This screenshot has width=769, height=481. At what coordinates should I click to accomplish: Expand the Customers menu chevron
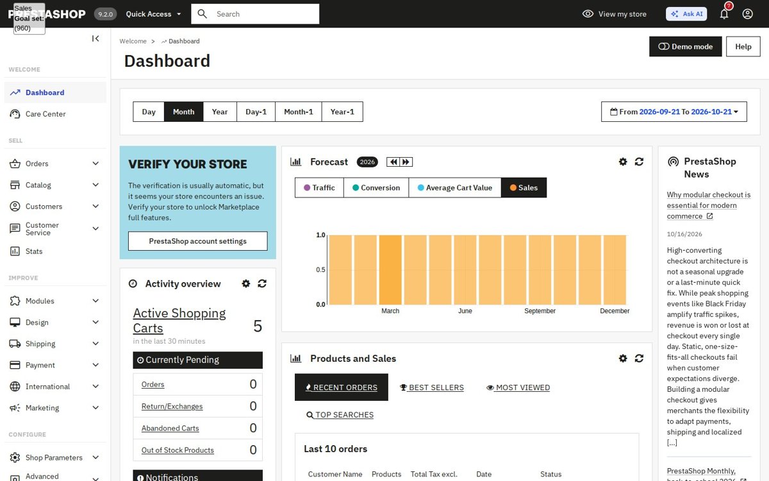(95, 207)
